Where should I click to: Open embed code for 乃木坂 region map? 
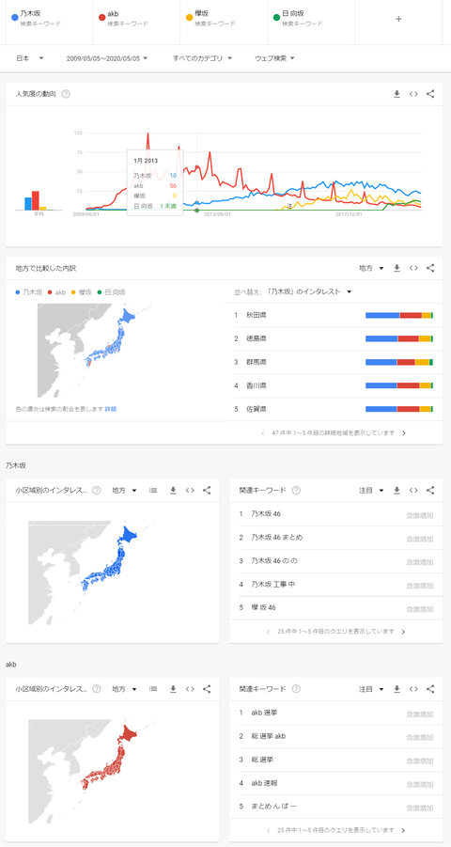pos(190,491)
